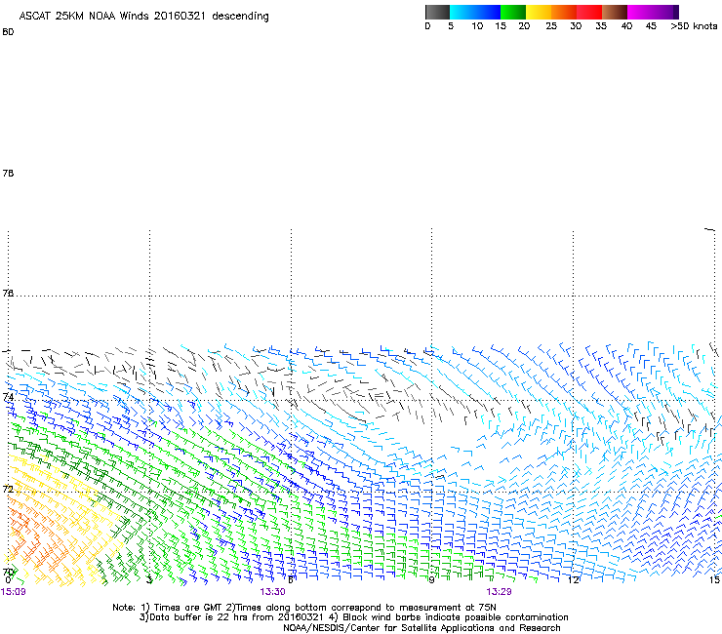The width and height of the screenshot is (722, 634).
Task: Click the 15:09 swath time stamp
Action: 14,592
